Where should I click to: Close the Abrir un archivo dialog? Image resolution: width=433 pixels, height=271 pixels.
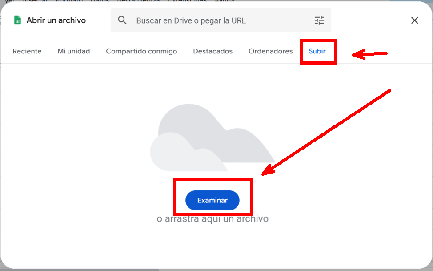pos(414,20)
